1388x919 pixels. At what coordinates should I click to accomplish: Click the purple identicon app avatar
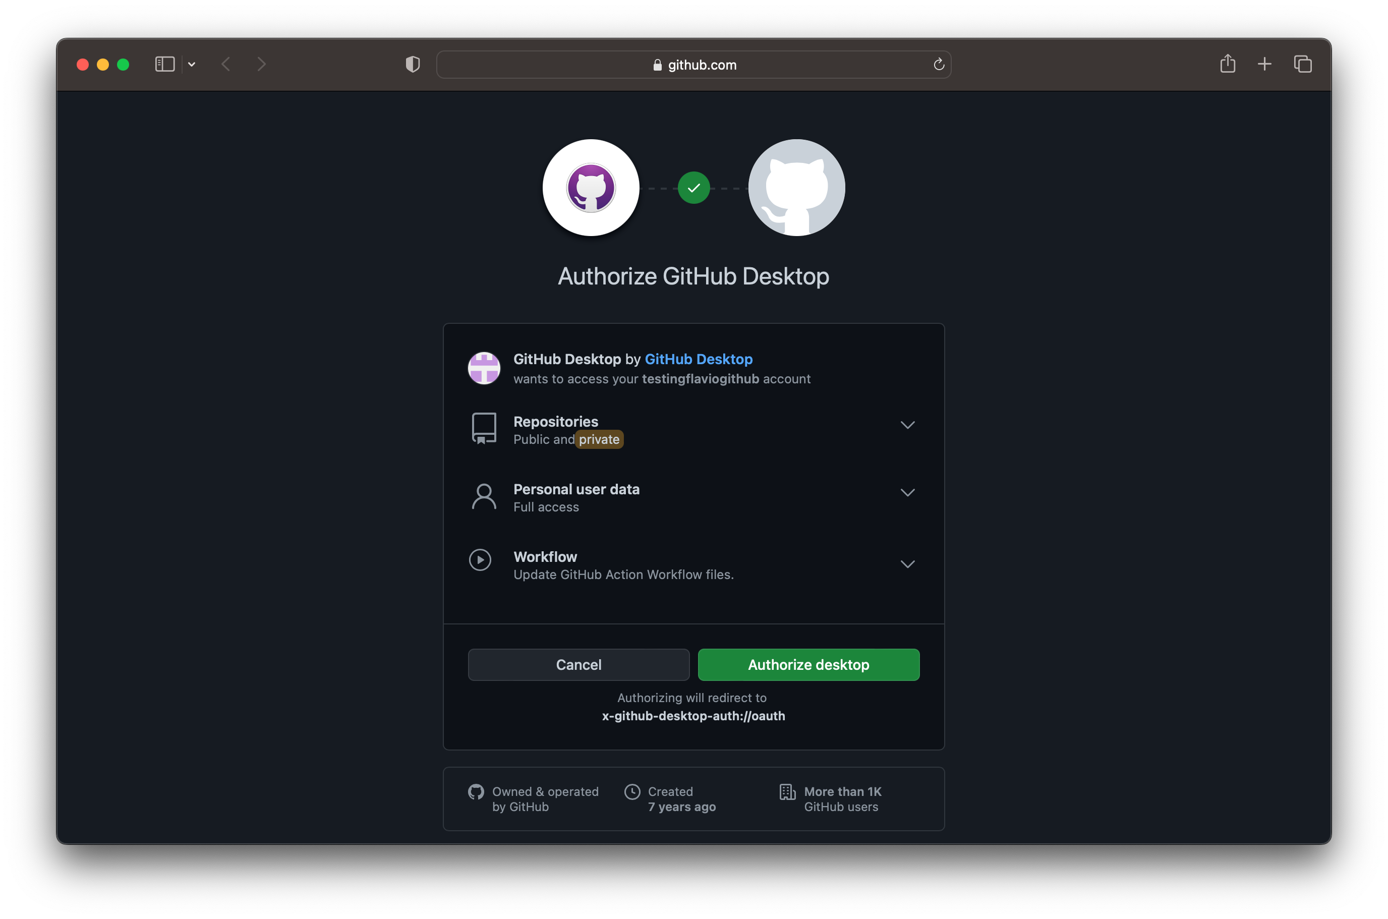(484, 368)
